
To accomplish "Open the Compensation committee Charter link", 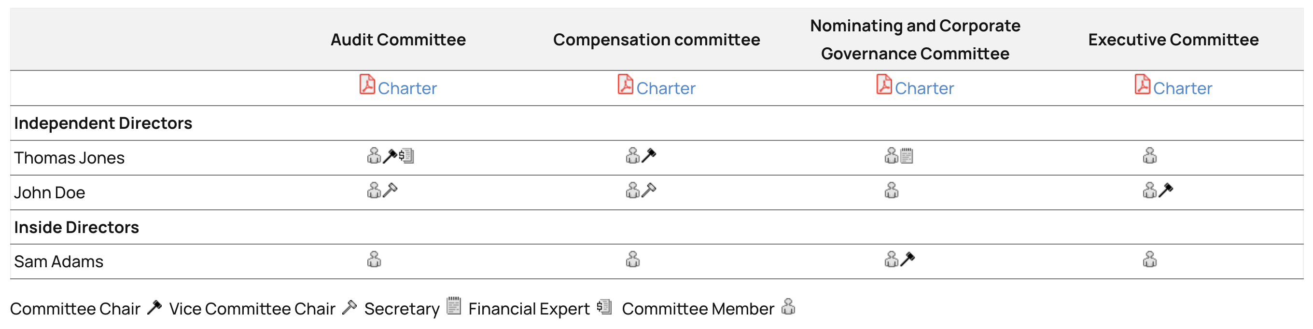I will [665, 88].
